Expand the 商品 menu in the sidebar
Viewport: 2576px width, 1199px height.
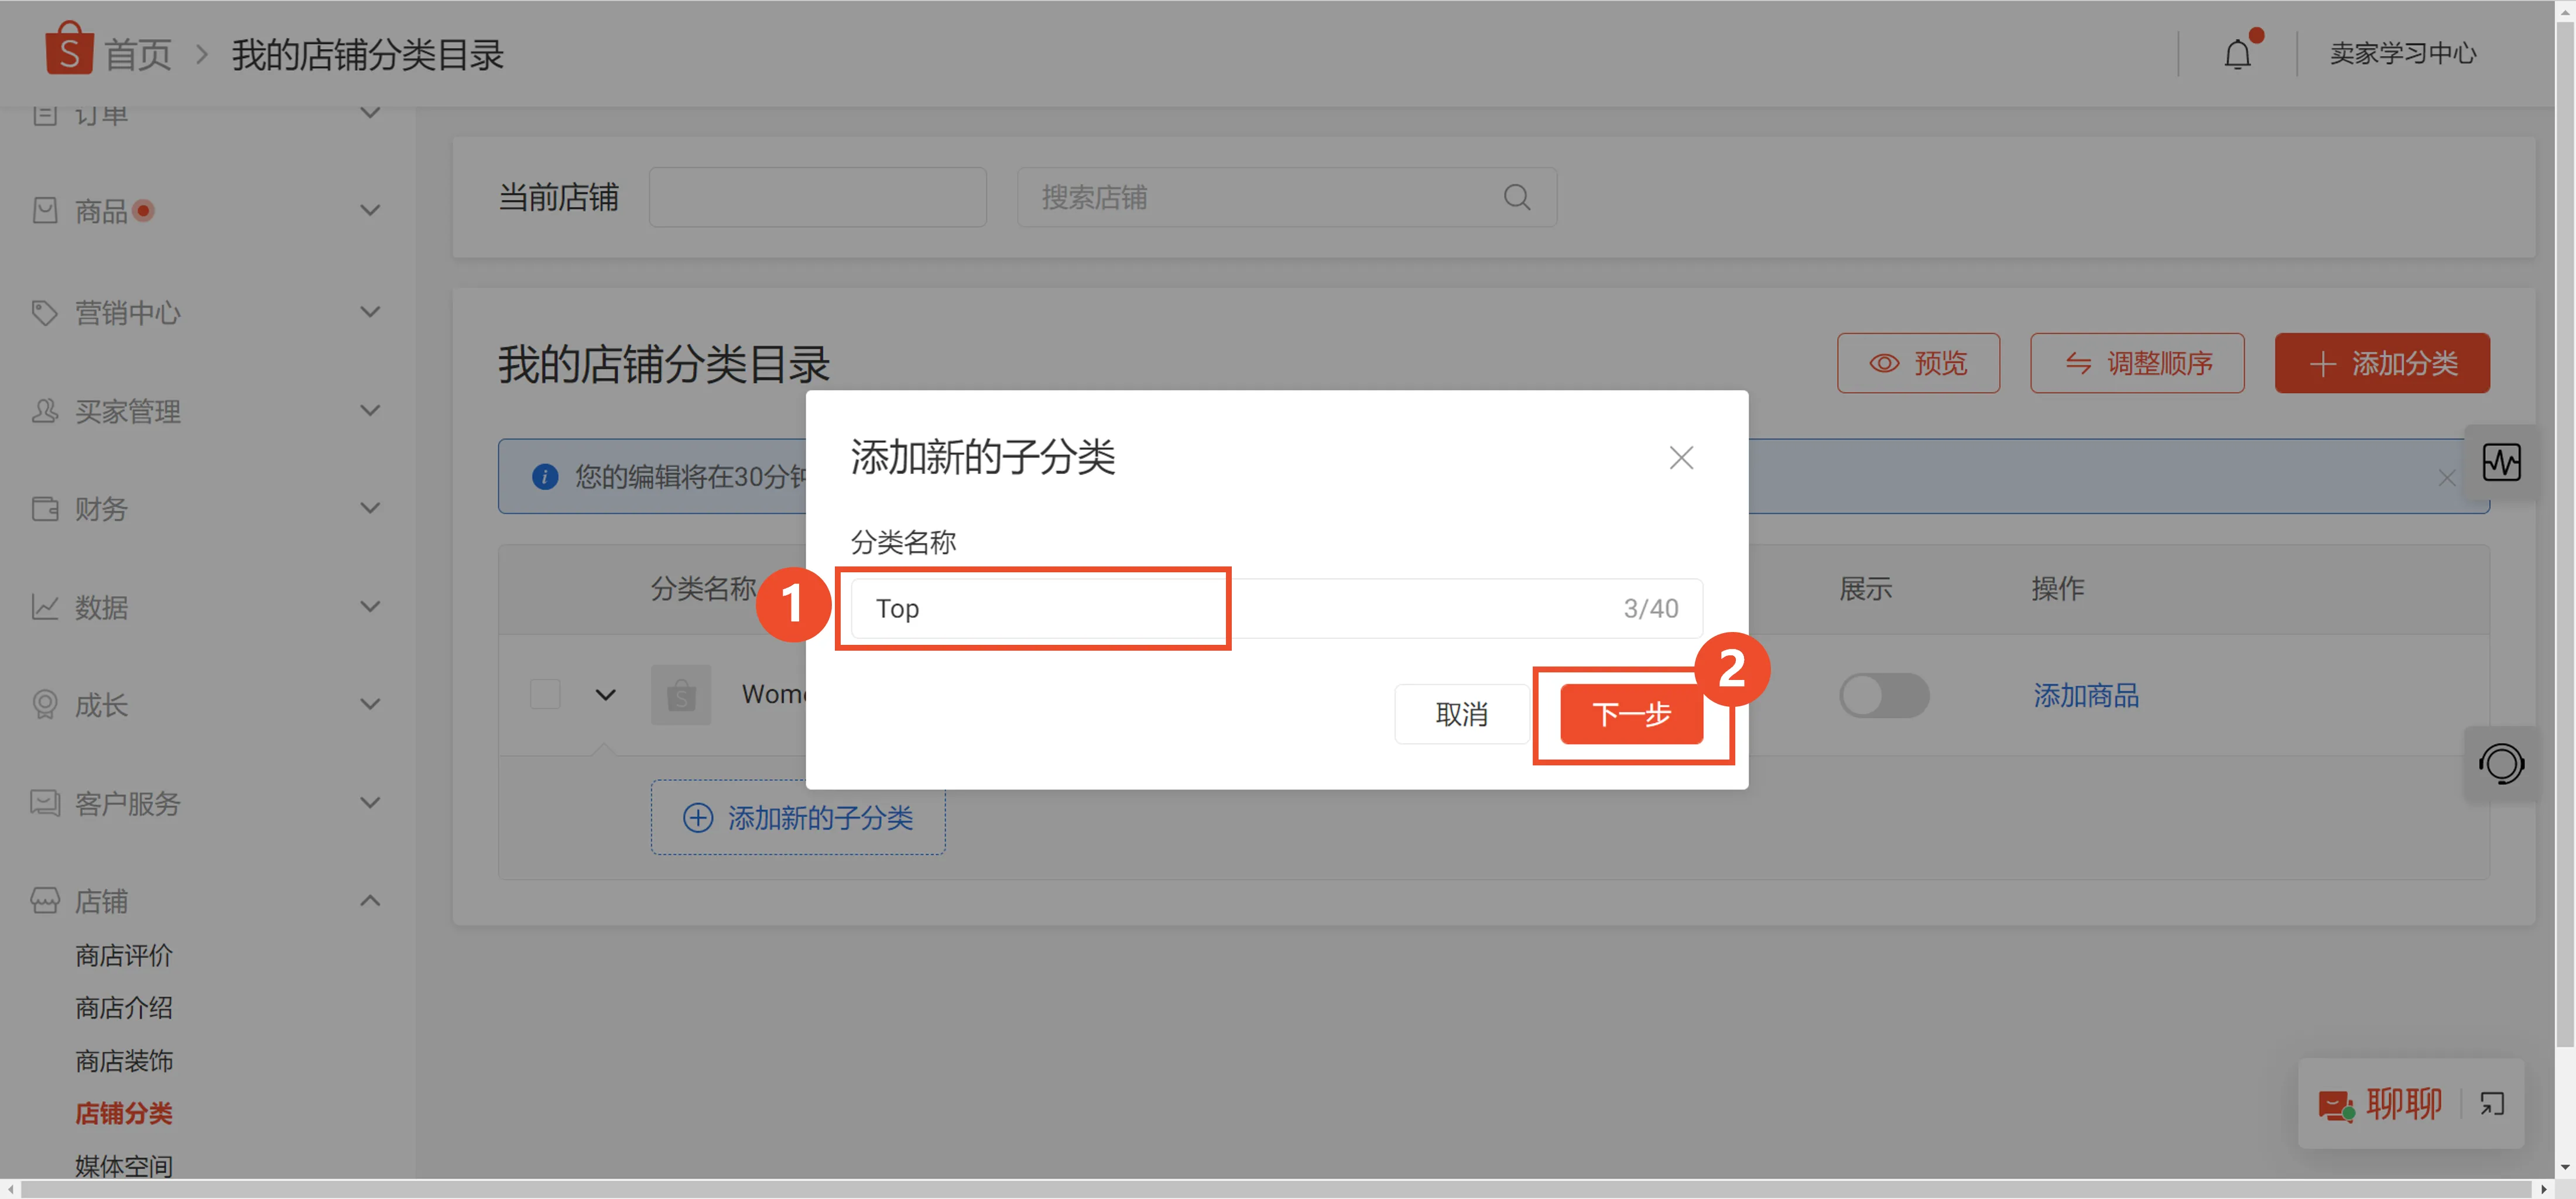[370, 210]
